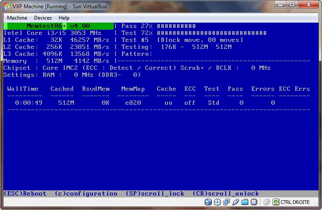
Task: Click the L3 Cache speed 13568 MB/s
Action: tap(90, 54)
